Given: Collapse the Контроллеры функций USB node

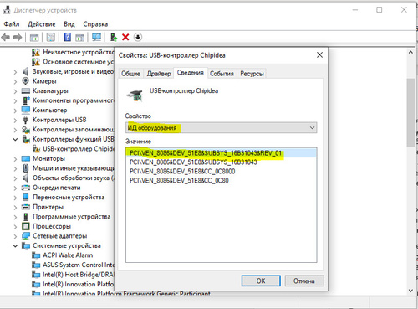Looking at the screenshot, I should click(x=15, y=139).
